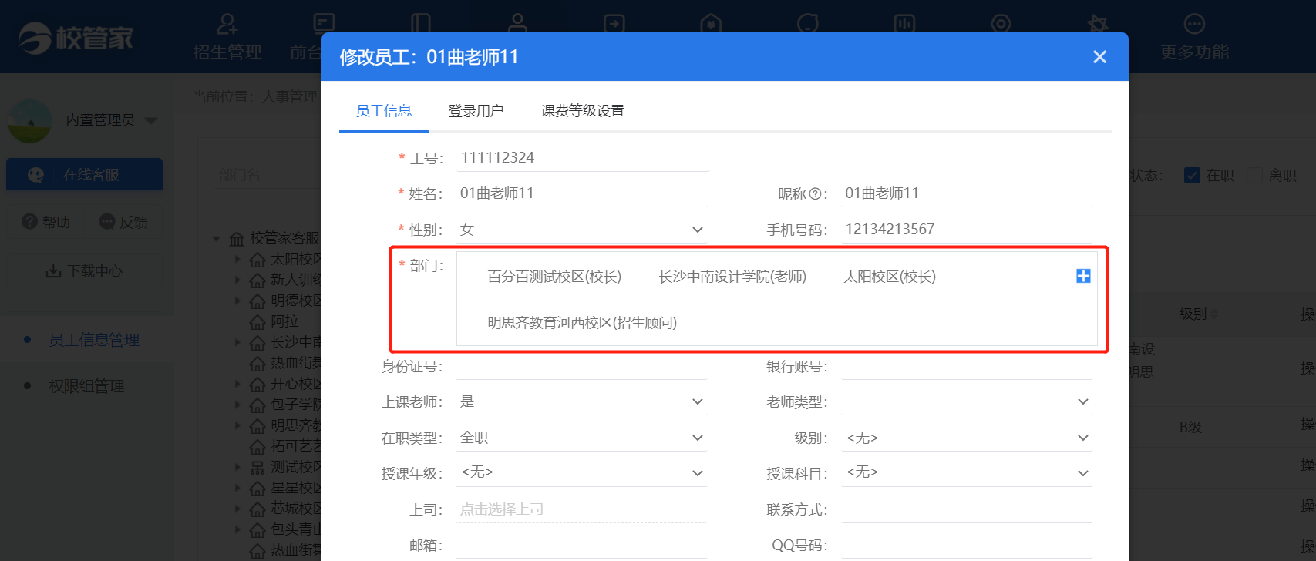Click the sort arrows beside 级别 column
1316x561 pixels.
tap(1214, 314)
